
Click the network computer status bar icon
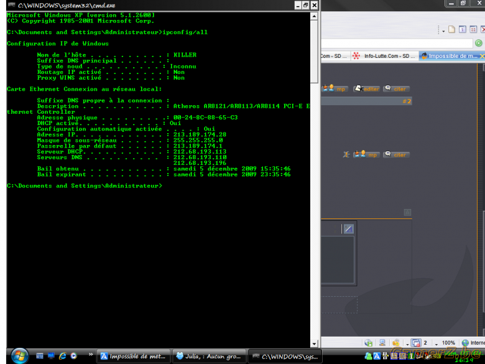point(382,343)
